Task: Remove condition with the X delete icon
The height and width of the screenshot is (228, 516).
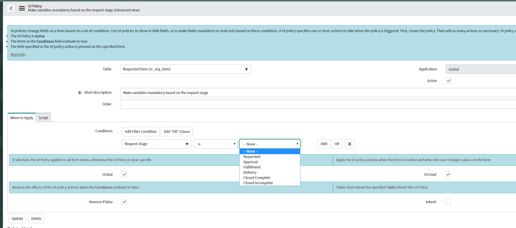Action: (x=349, y=144)
